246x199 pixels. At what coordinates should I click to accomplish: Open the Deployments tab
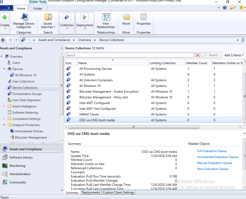[x=91, y=193]
